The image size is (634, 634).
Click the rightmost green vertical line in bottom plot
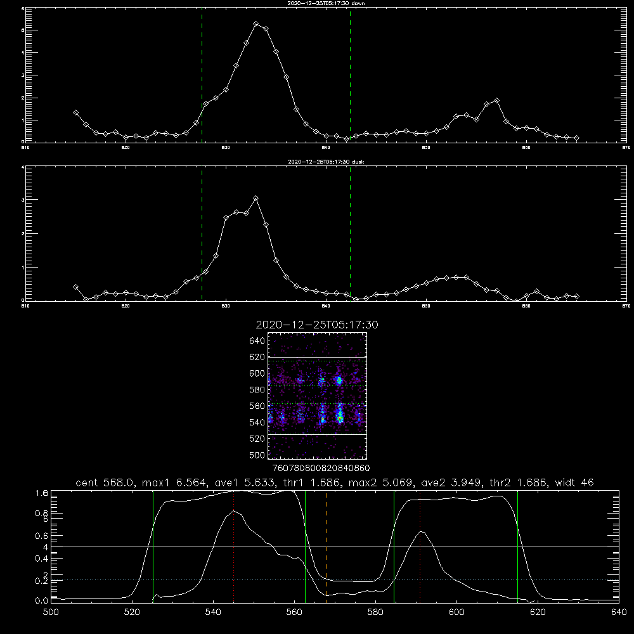[517, 546]
